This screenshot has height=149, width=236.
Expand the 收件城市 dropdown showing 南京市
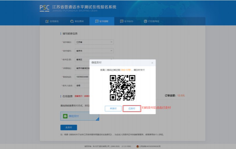94,51
